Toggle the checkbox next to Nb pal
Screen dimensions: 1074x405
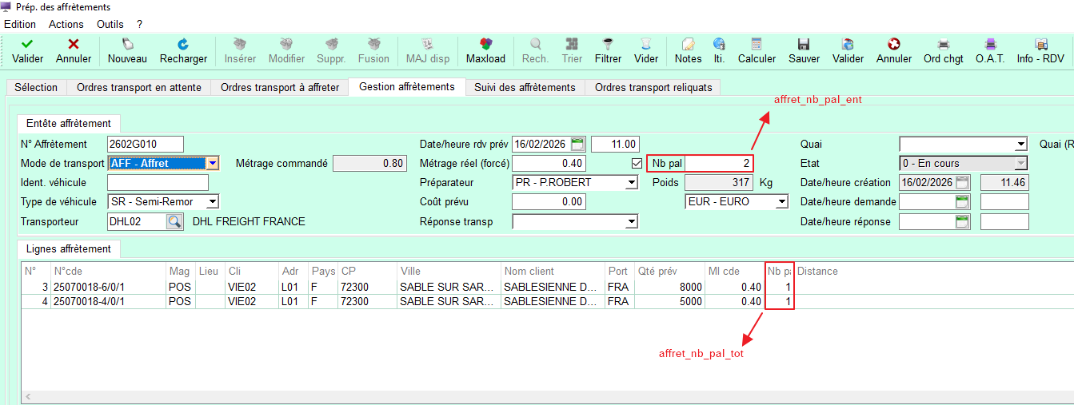[637, 164]
